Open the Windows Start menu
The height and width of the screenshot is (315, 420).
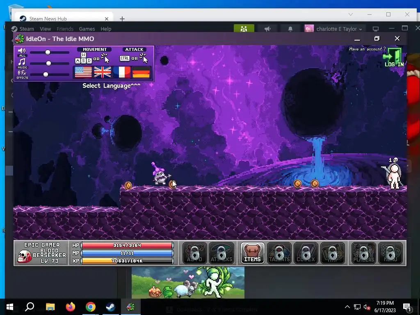tap(10, 307)
